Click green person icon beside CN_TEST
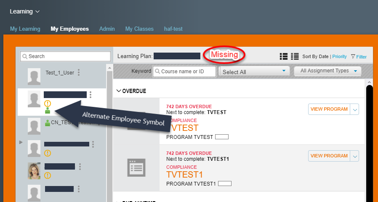 (48, 123)
